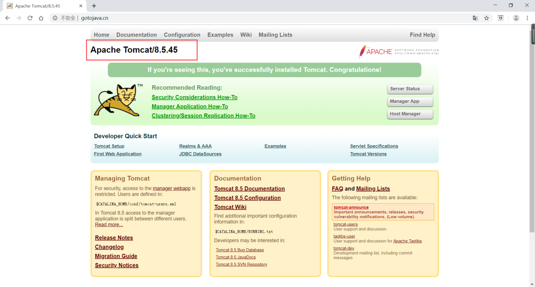Open the Migration Guide link
Viewport: 535px width, 287px height.
click(x=116, y=256)
